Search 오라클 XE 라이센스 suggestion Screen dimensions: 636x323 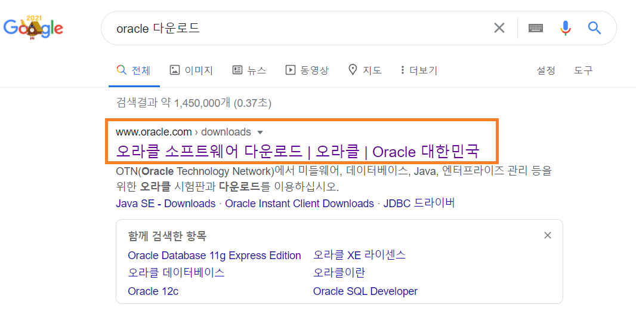coord(359,255)
